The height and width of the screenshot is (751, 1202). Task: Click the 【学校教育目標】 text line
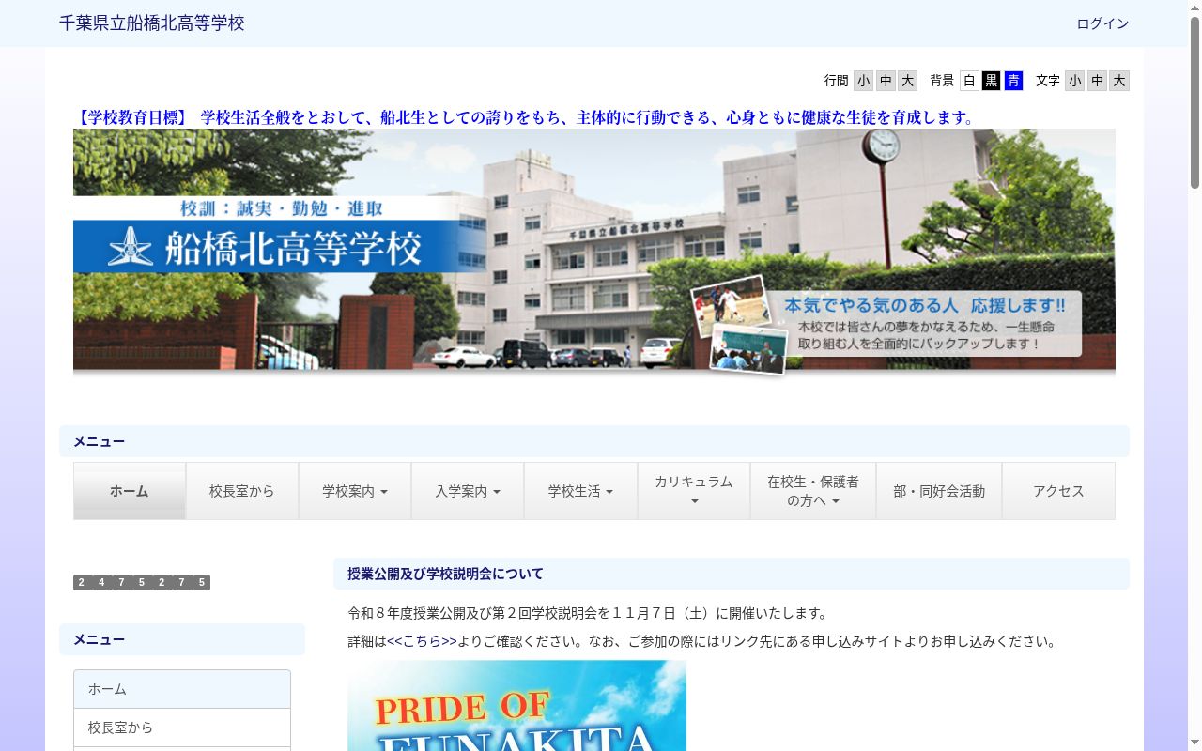(526, 117)
